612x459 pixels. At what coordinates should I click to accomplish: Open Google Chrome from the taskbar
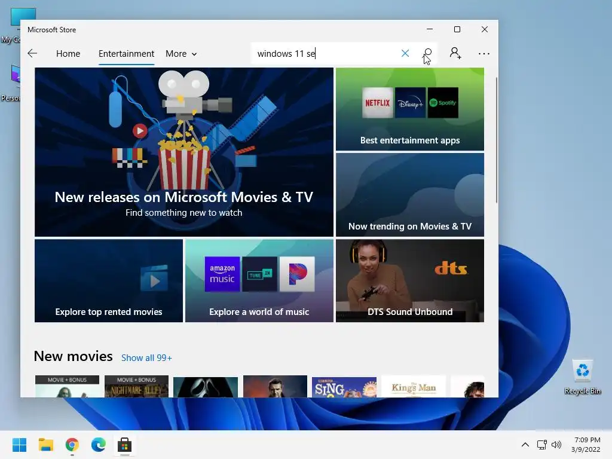click(72, 445)
